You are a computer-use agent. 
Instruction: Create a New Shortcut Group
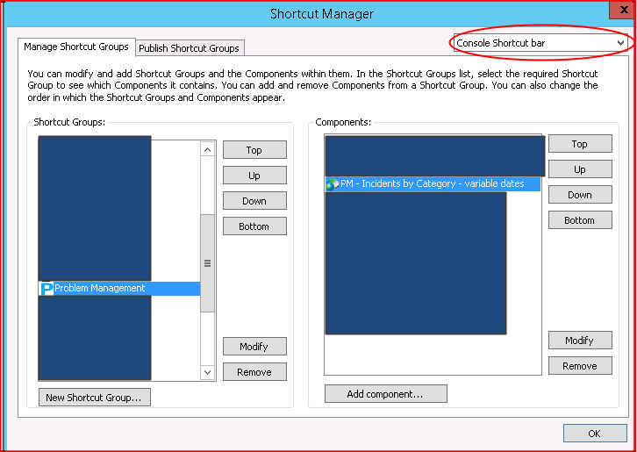click(x=95, y=398)
